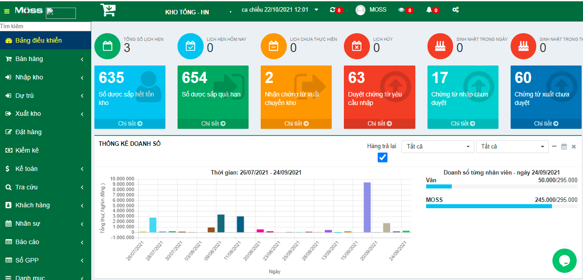Uncheck the Hàng trả lại checkbox
The height and width of the screenshot is (280, 583).
pyautogui.click(x=383, y=157)
